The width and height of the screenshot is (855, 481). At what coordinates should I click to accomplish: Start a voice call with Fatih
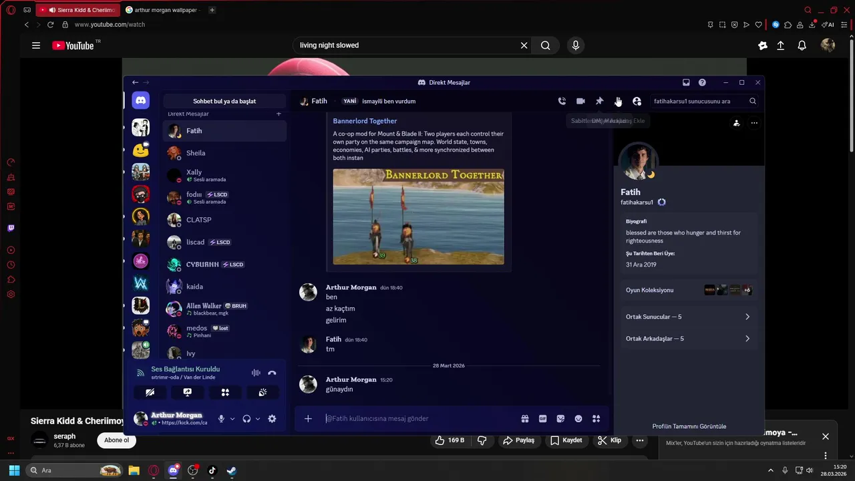coord(562,101)
